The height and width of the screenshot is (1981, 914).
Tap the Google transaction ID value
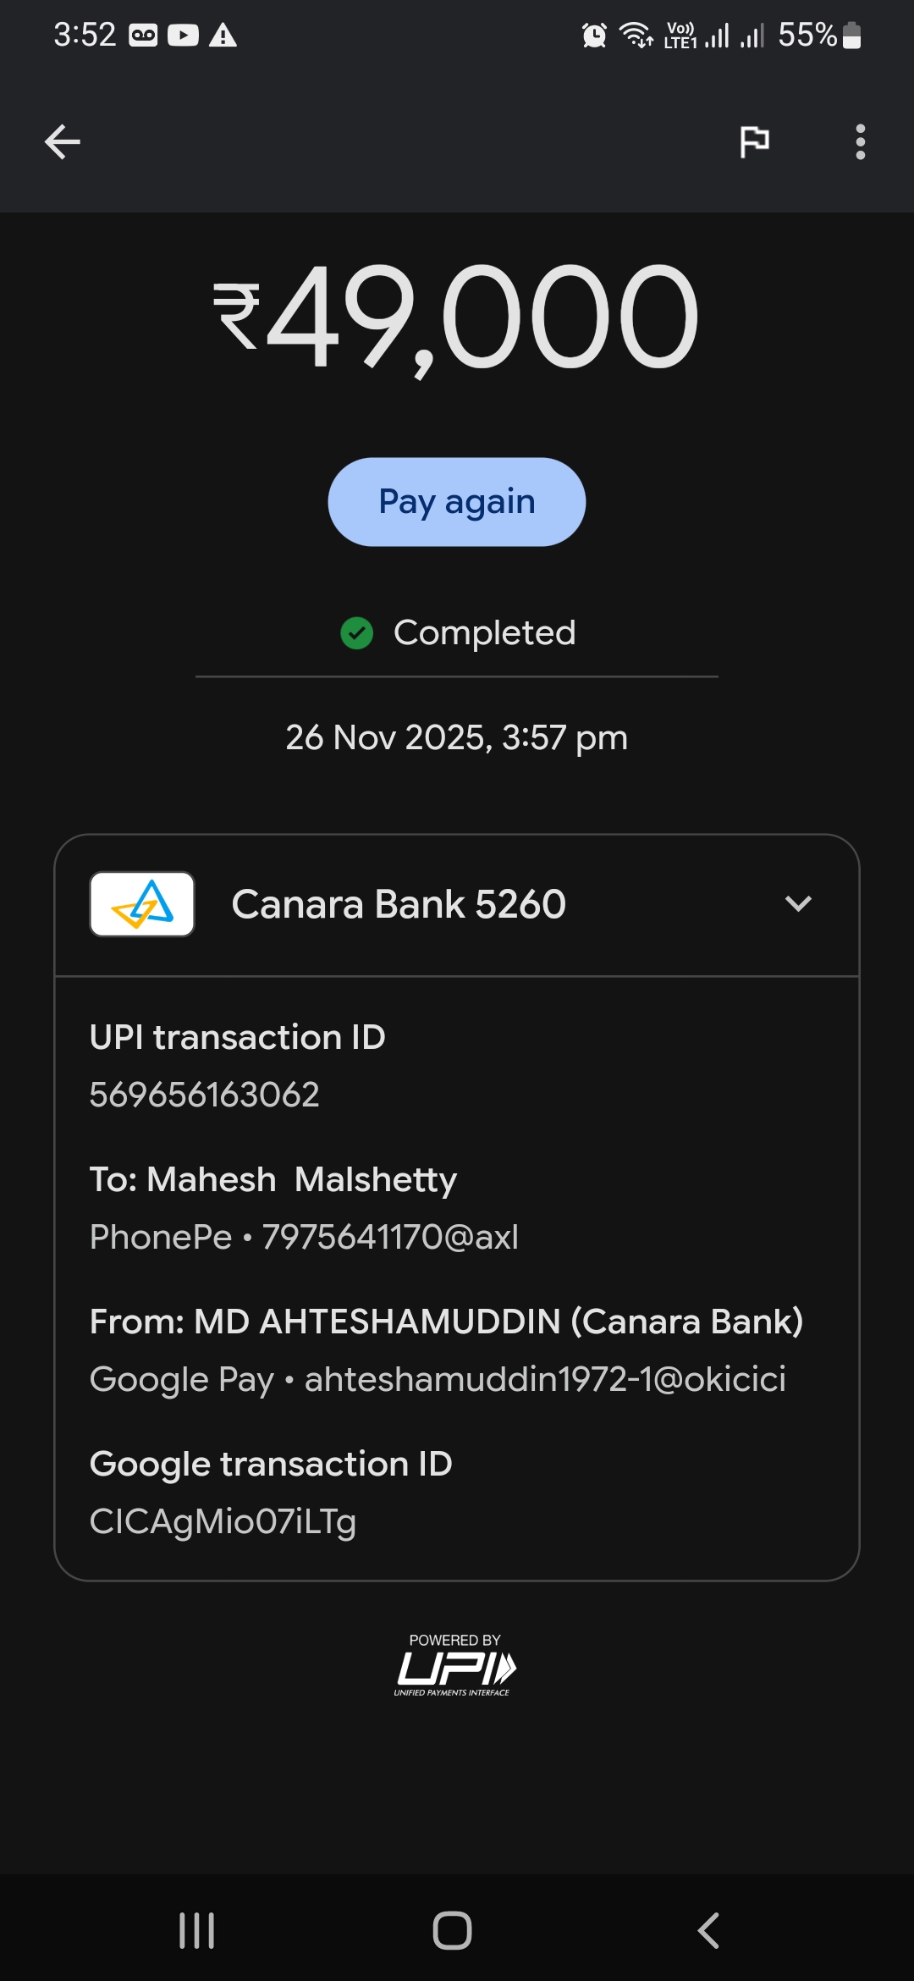click(x=223, y=1521)
